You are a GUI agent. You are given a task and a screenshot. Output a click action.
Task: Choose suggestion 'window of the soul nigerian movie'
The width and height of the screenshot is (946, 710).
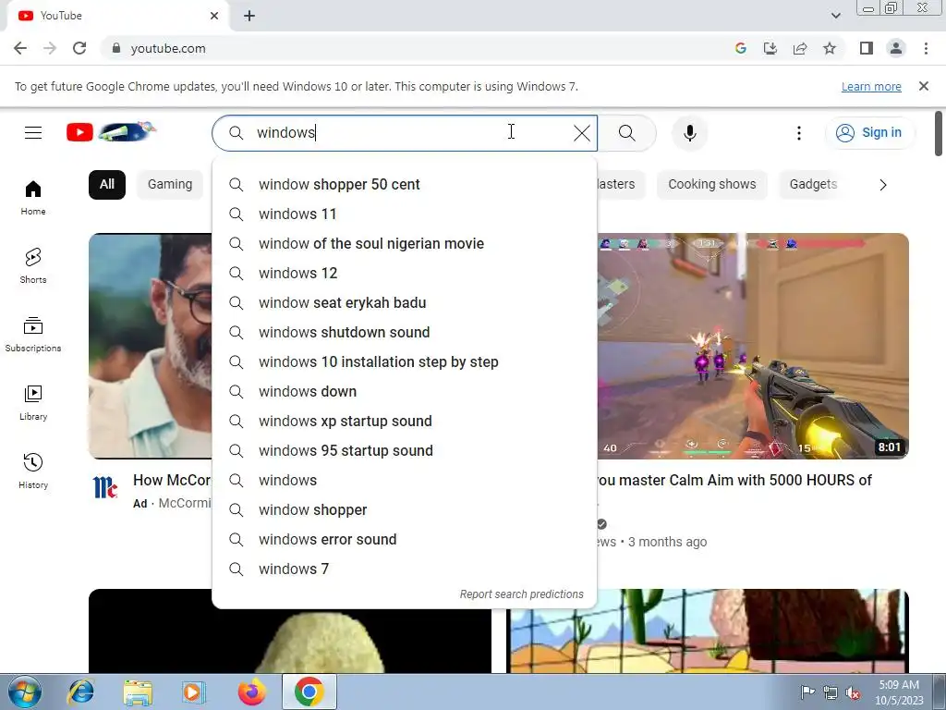(x=405, y=243)
